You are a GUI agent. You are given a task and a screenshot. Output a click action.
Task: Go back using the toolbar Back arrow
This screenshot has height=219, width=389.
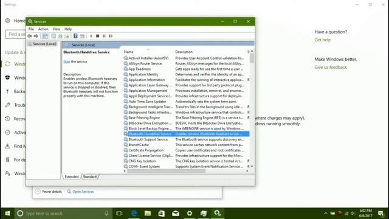[x=30, y=36]
